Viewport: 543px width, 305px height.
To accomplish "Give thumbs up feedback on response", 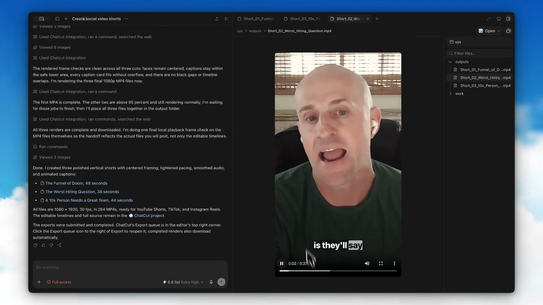I will (43, 245).
